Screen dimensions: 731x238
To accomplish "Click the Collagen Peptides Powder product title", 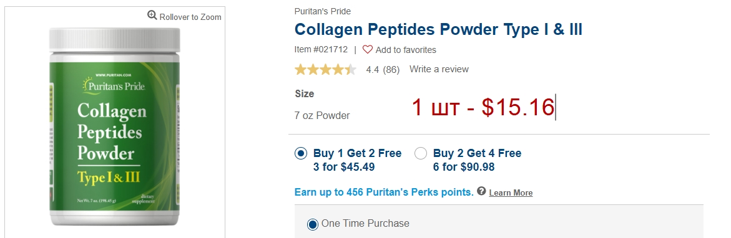I will click(x=439, y=29).
